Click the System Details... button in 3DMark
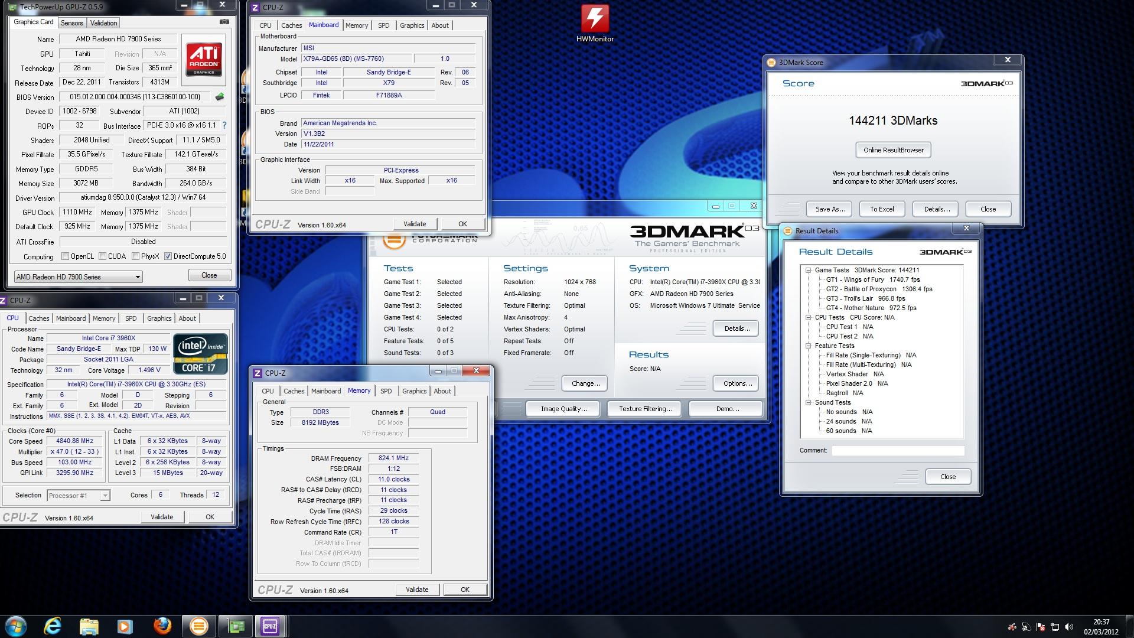 tap(737, 328)
